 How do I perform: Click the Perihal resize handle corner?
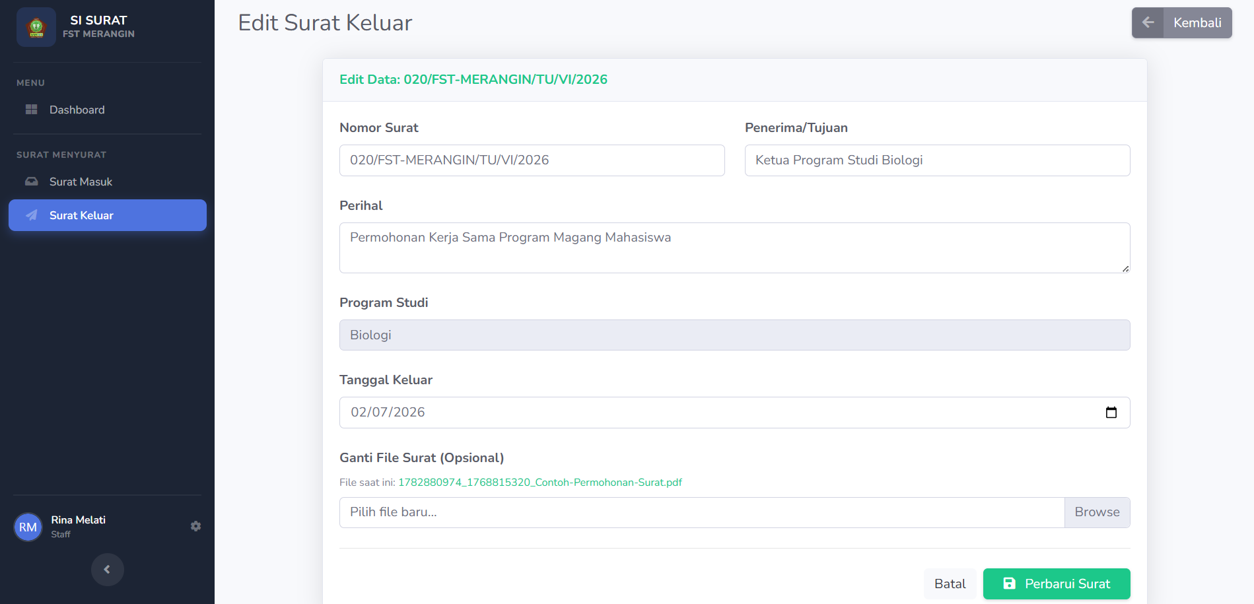pyautogui.click(x=1125, y=268)
